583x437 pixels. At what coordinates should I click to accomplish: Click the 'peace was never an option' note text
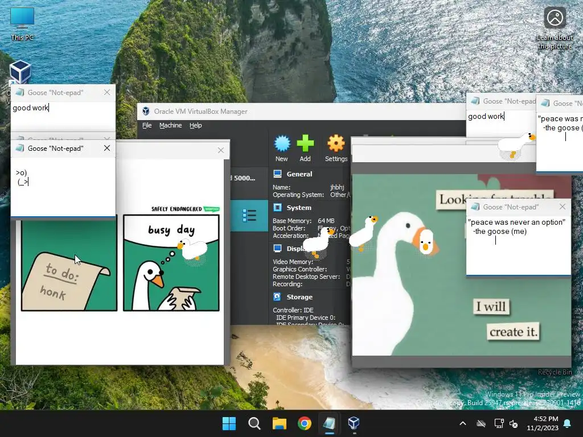pos(516,226)
